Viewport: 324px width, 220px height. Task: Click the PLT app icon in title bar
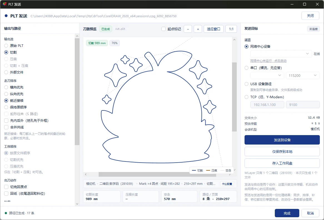4,4
